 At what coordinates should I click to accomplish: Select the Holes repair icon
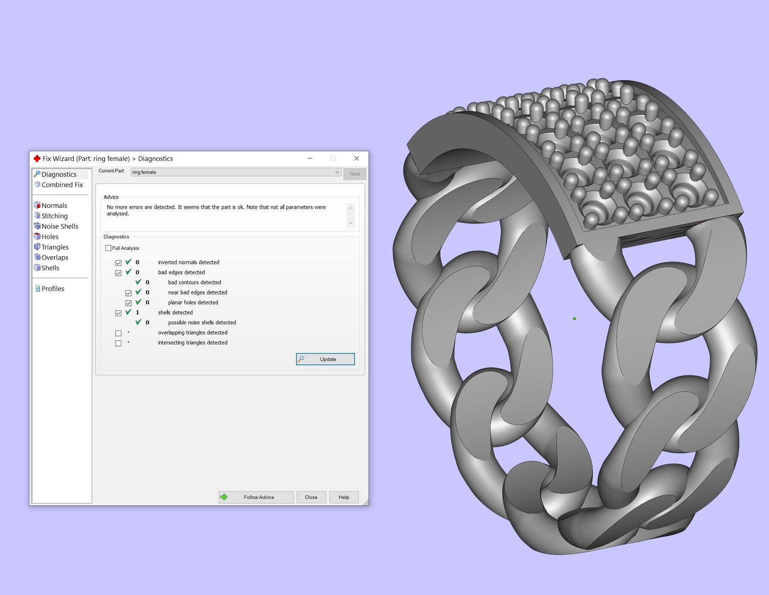(x=37, y=236)
